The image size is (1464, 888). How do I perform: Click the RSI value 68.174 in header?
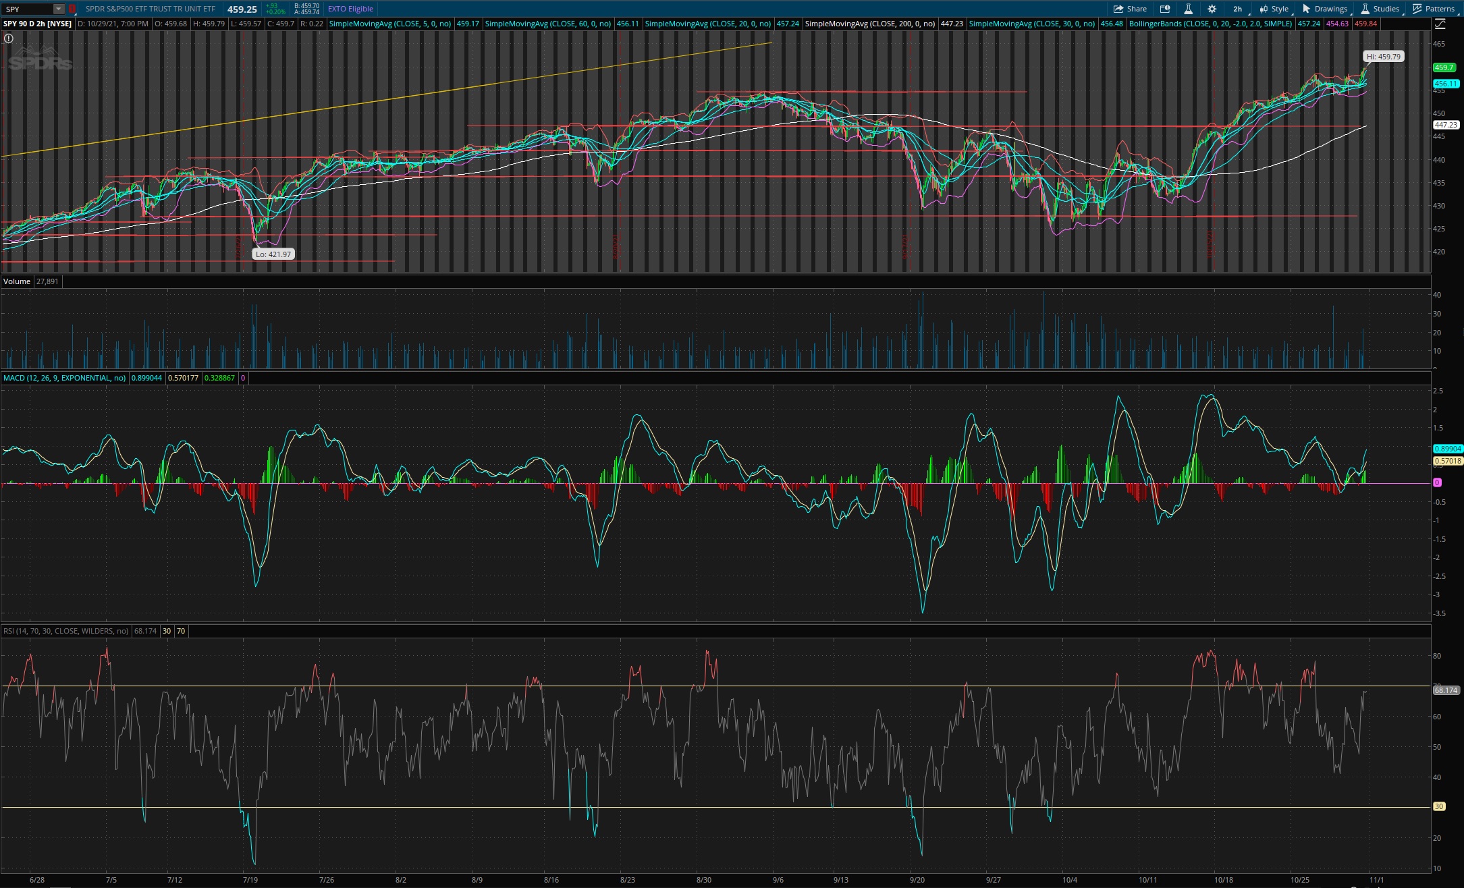click(x=145, y=631)
